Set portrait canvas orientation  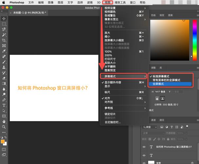pos(157,98)
